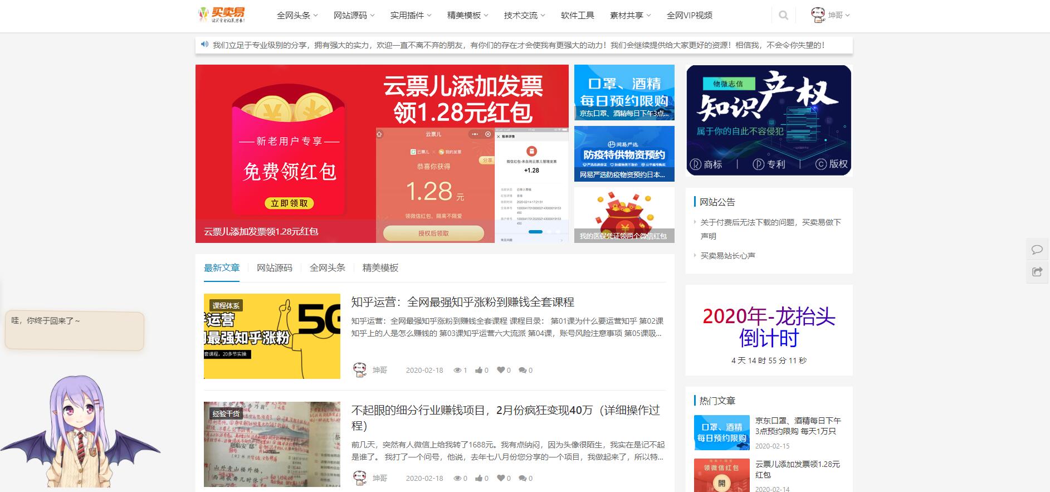Open the 防疫特供物资预约 featured thumbnail
Viewport: 1050px width, 492px height.
[624, 154]
